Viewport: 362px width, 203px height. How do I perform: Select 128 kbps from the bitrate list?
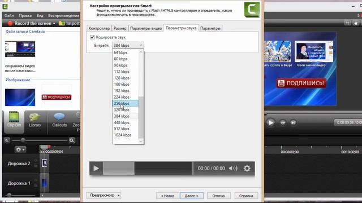pos(125,78)
